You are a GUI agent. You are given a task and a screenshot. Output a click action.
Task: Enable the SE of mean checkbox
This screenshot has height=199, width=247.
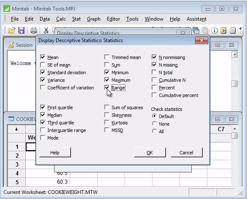click(x=43, y=65)
